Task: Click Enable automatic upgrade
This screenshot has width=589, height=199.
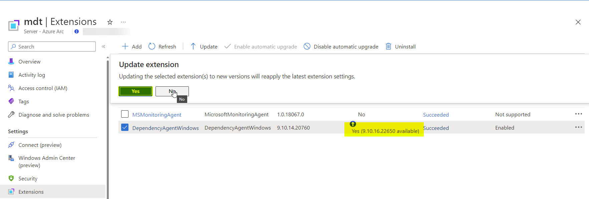Action: click(x=261, y=47)
